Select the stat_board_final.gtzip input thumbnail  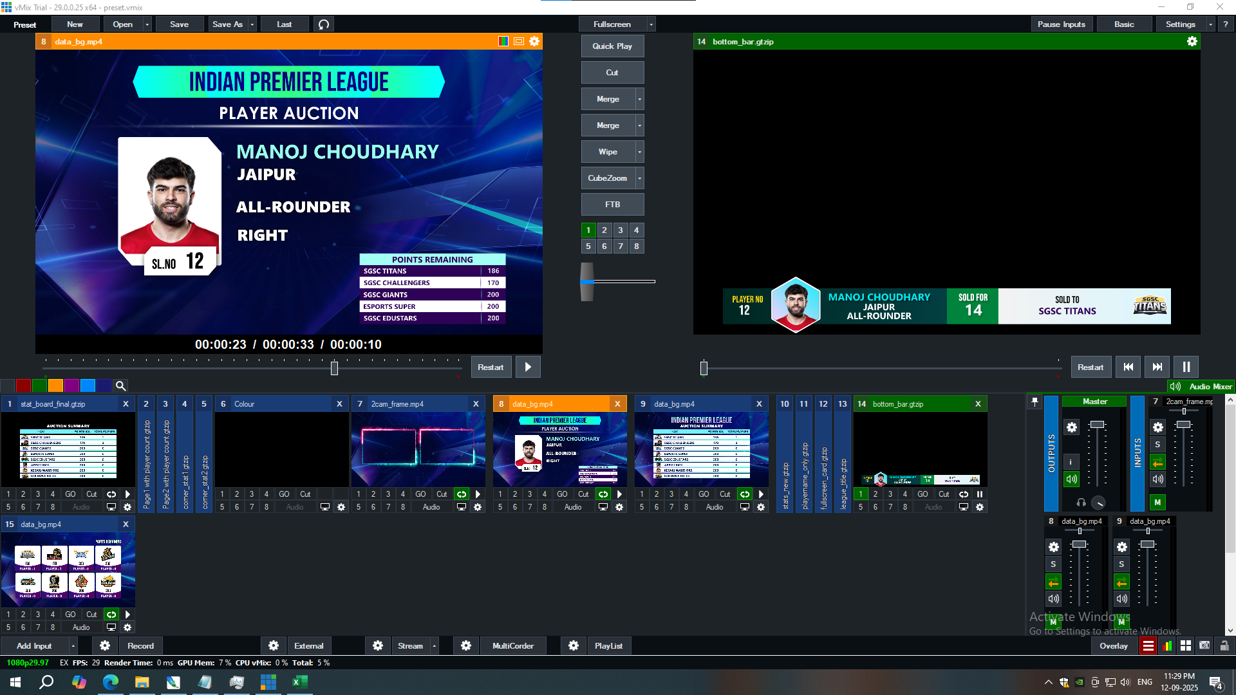[x=68, y=449]
